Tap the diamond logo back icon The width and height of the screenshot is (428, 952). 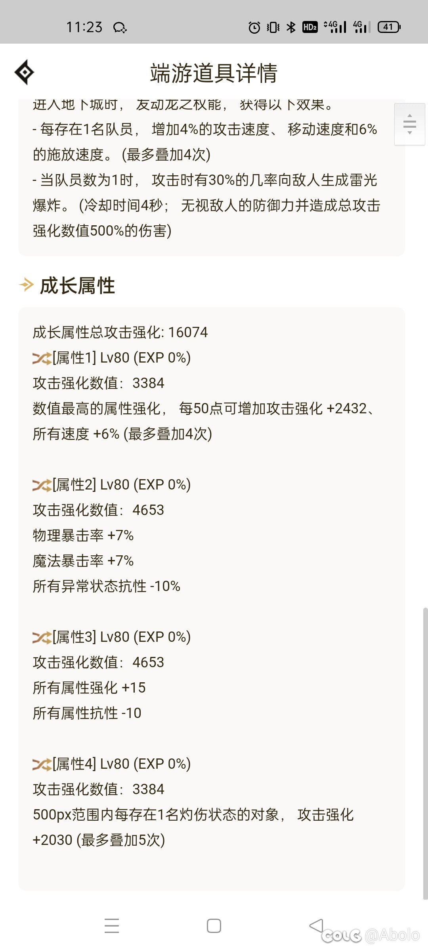coord(24,72)
